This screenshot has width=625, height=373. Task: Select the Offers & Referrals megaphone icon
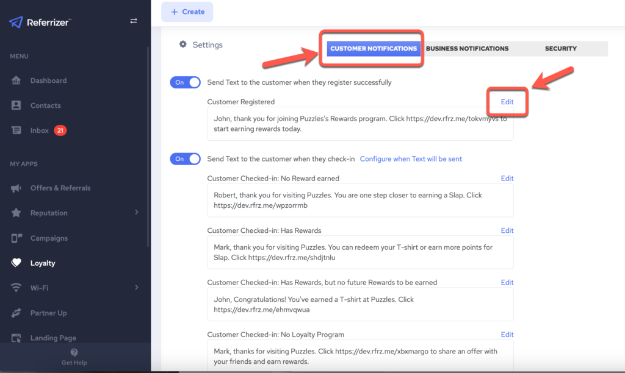(x=17, y=188)
